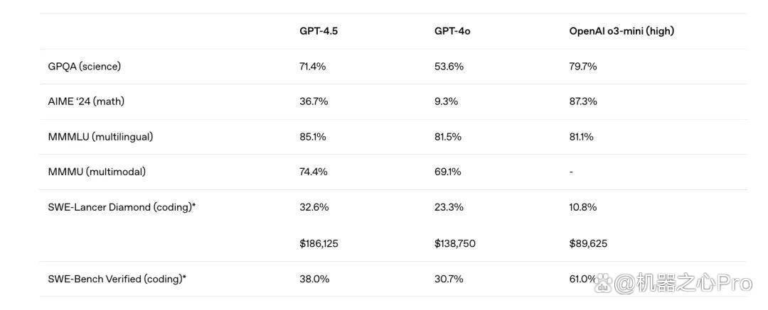Select the MMMLU (multilingual) row label
The height and width of the screenshot is (310, 768).
100,137
